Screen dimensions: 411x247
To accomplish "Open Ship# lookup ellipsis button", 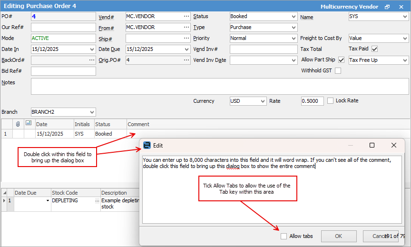I will (186, 38).
